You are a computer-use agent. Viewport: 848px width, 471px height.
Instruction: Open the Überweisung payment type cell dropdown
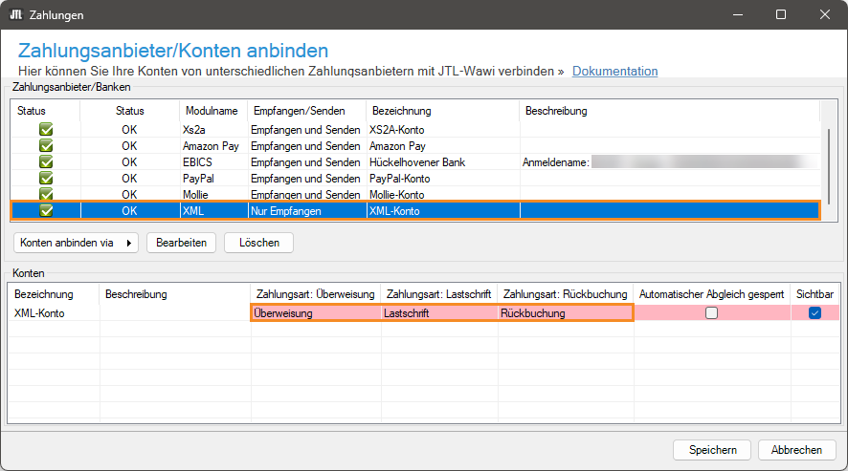click(315, 313)
